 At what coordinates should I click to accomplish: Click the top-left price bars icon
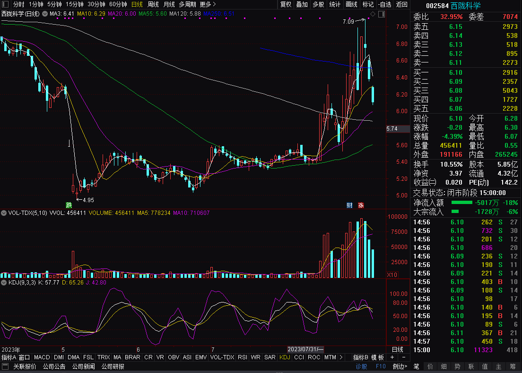[6, 4]
